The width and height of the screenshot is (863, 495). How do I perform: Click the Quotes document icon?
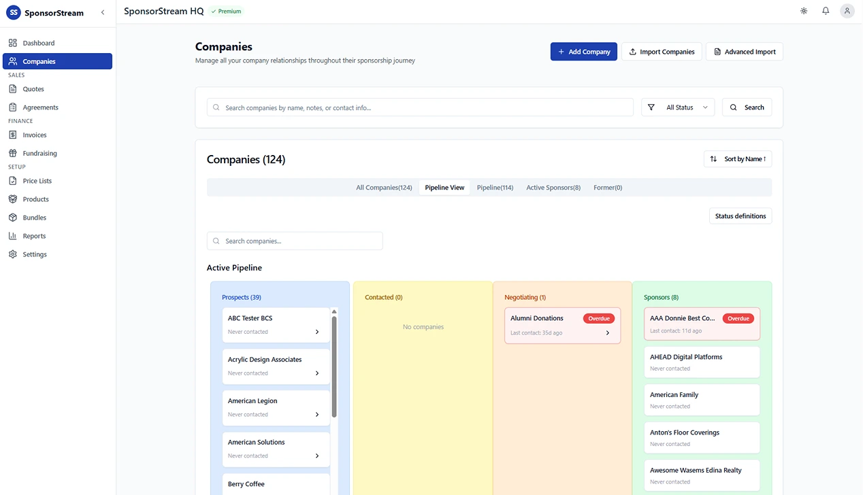point(13,89)
